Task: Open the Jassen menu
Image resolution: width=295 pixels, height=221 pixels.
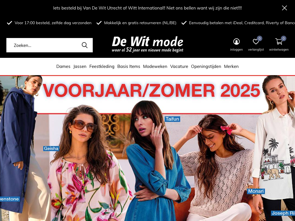Action: pyautogui.click(x=80, y=66)
